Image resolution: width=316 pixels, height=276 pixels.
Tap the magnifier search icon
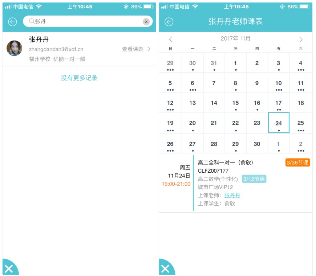click(32, 22)
